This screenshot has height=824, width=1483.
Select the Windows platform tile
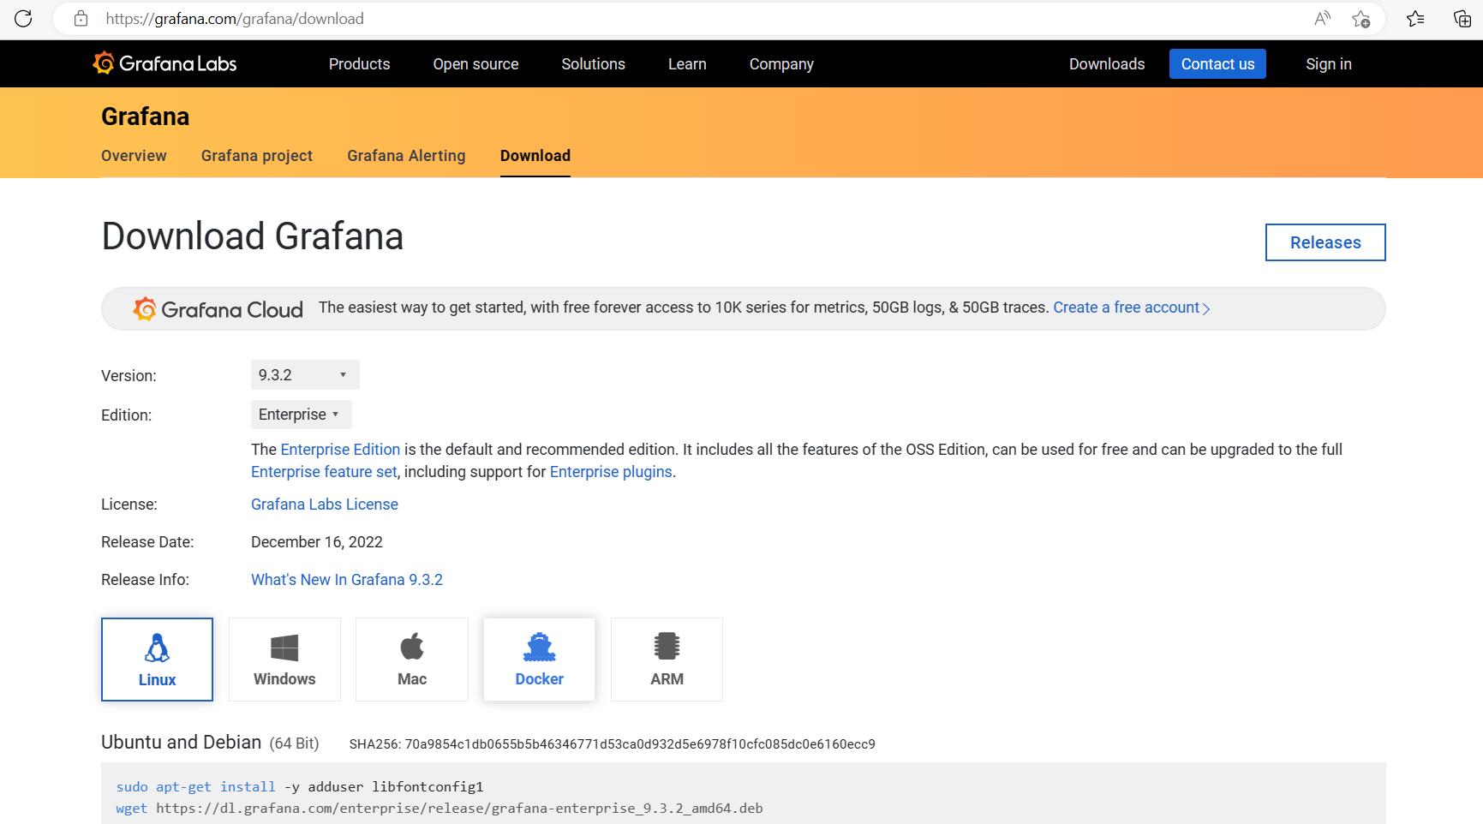click(x=284, y=660)
